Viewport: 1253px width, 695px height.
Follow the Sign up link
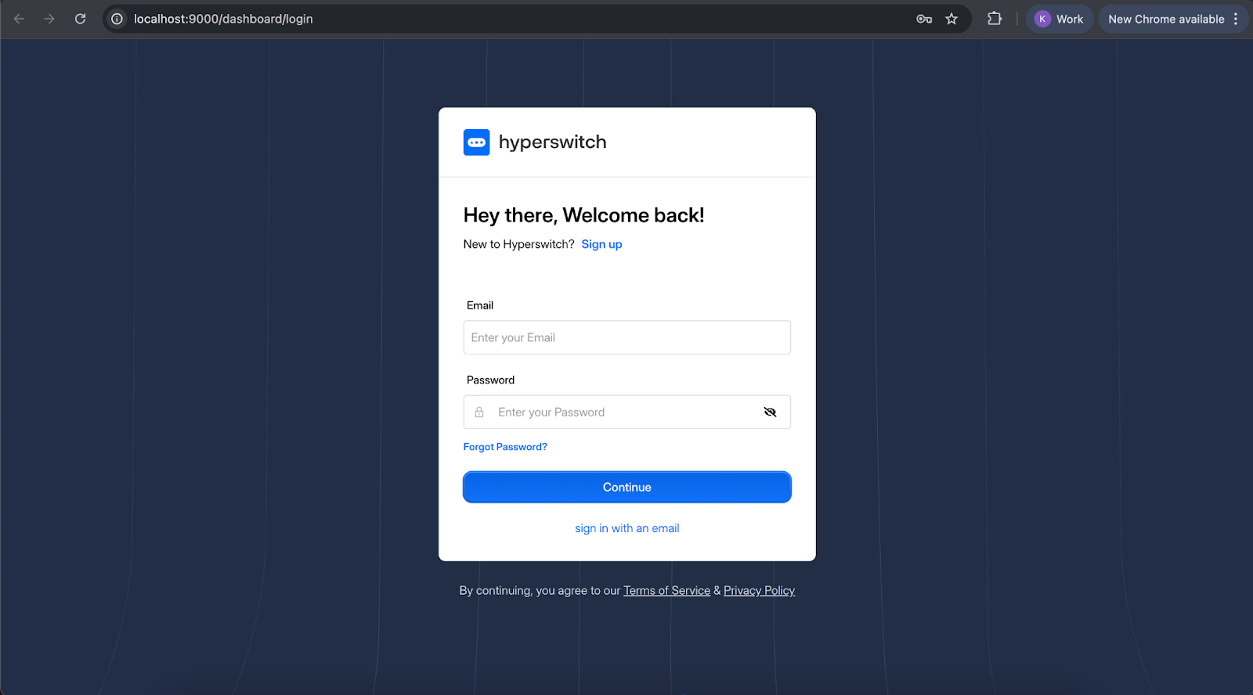click(x=601, y=244)
